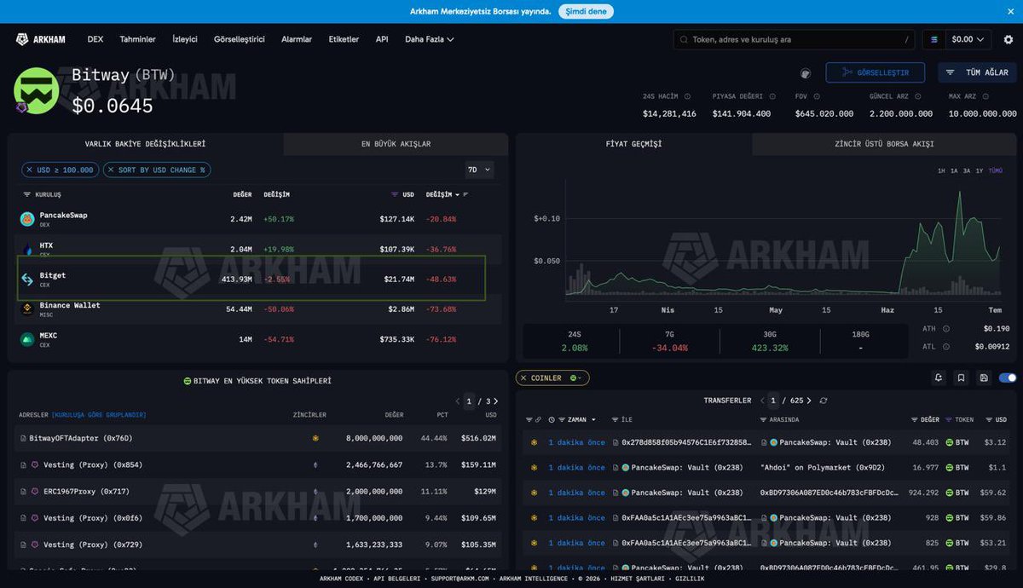Click the info icon next to ATH
Viewport: 1023px width, 588px height.
click(945, 328)
